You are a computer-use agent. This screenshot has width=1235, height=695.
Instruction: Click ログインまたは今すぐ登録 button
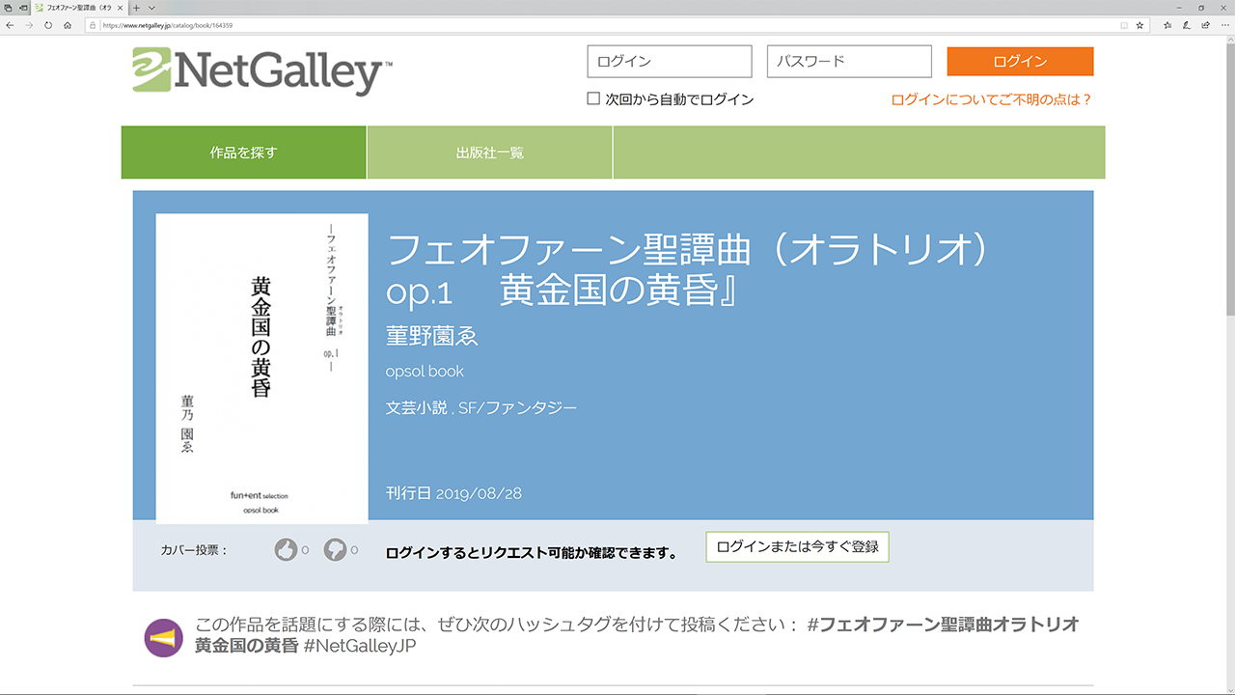pos(797,546)
